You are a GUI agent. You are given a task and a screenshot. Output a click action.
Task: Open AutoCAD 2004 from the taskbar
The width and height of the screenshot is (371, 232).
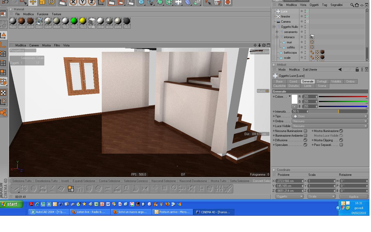(x=48, y=212)
